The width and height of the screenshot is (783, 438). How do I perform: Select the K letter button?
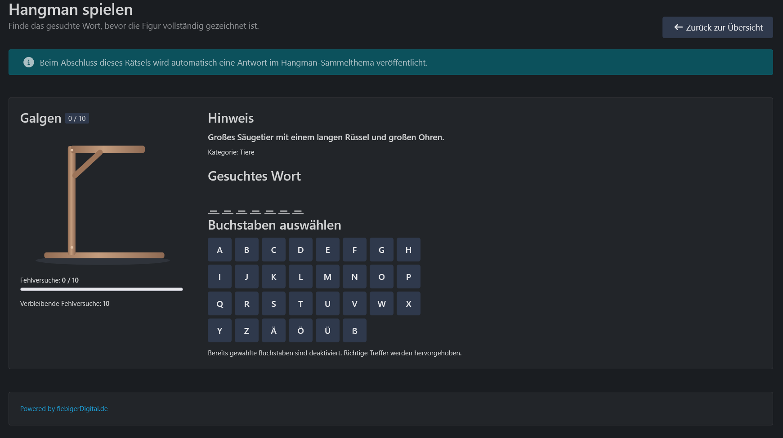[x=273, y=277]
